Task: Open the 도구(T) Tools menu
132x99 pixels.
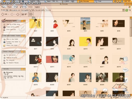Action: click(x=30, y=7)
